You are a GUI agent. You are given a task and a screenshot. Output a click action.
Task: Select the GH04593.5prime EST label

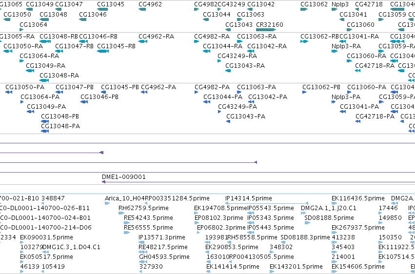click(164, 257)
